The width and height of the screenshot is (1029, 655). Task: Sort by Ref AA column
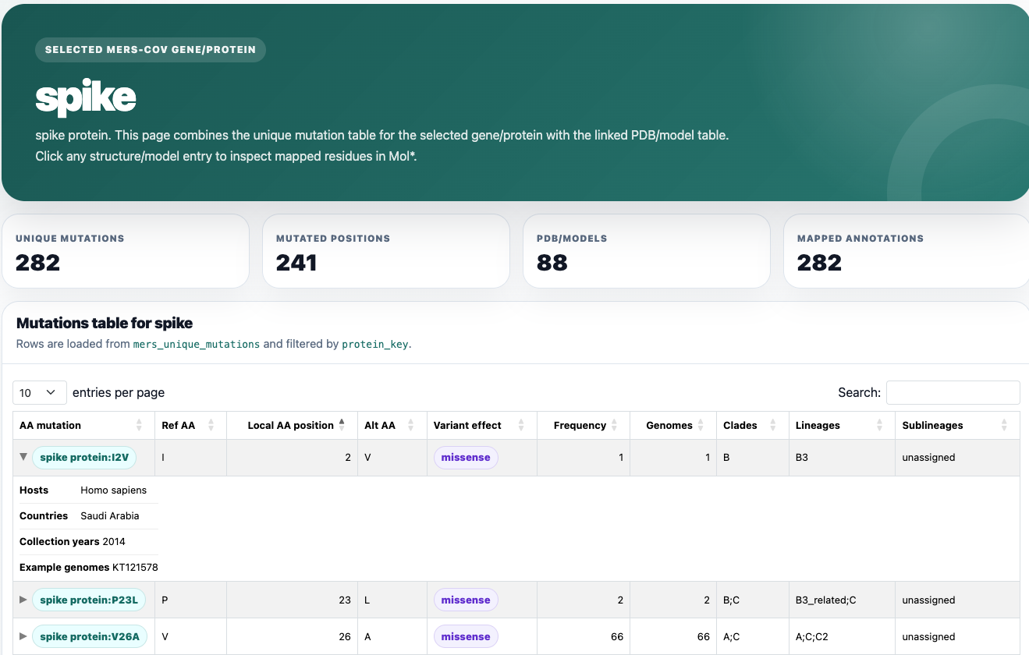tap(190, 425)
